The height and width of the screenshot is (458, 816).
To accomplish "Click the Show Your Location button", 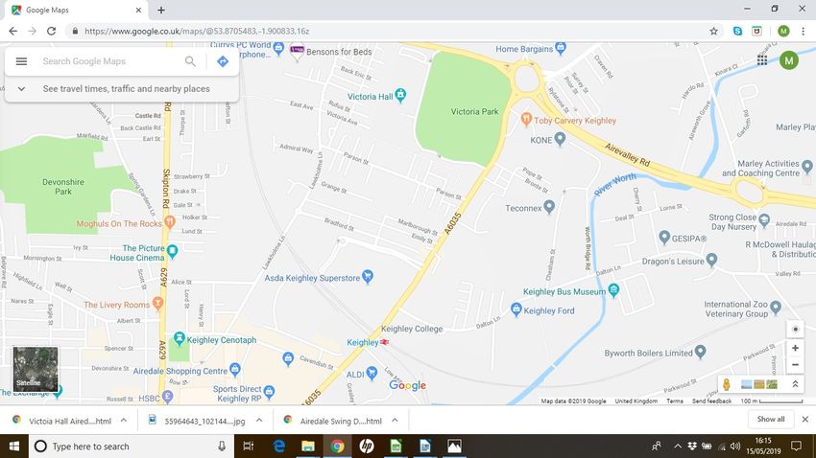I will click(x=795, y=330).
